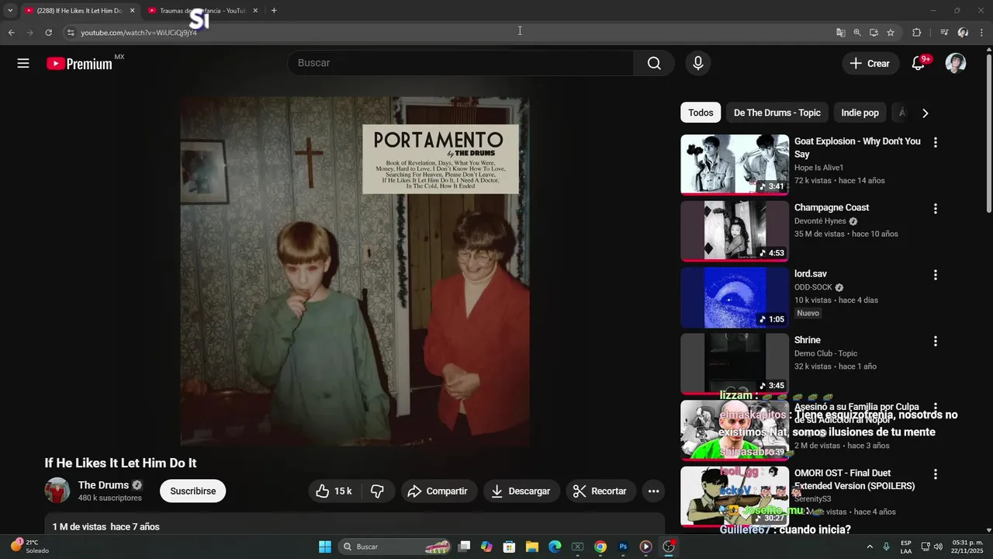Start voice search with microphone

pos(698,64)
